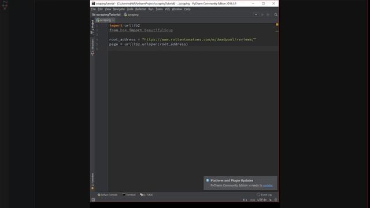Click scraping file breadcrumb in navigation bar
Image resolution: width=370 pixels, height=208 pixels.
point(131,14)
